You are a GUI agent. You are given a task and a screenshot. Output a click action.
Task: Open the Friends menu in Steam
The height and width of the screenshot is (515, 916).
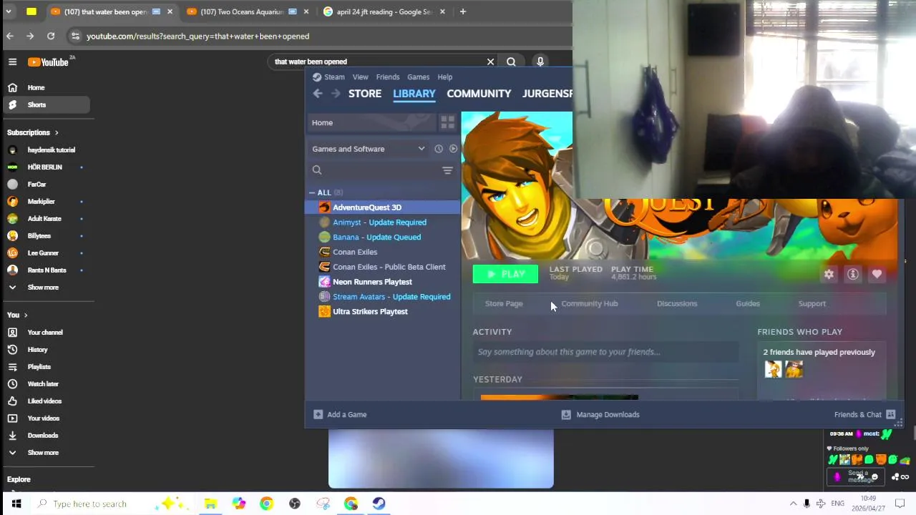(388, 77)
